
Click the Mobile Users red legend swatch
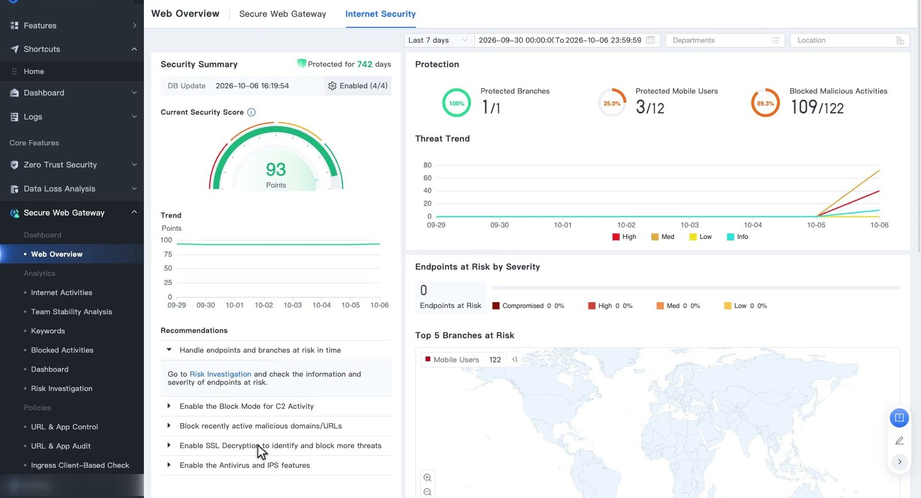coord(428,359)
